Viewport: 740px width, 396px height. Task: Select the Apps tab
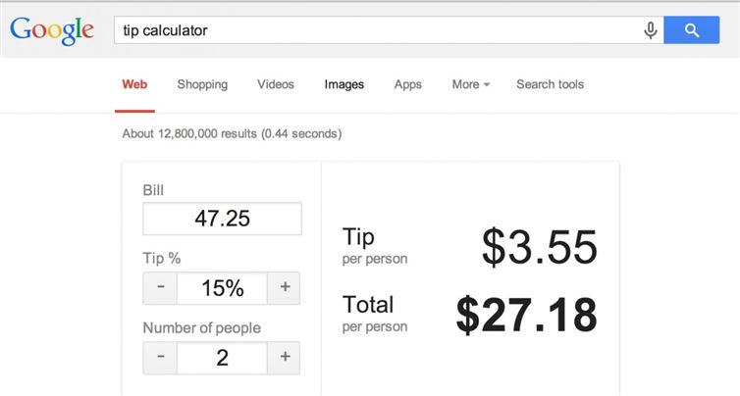(x=407, y=84)
